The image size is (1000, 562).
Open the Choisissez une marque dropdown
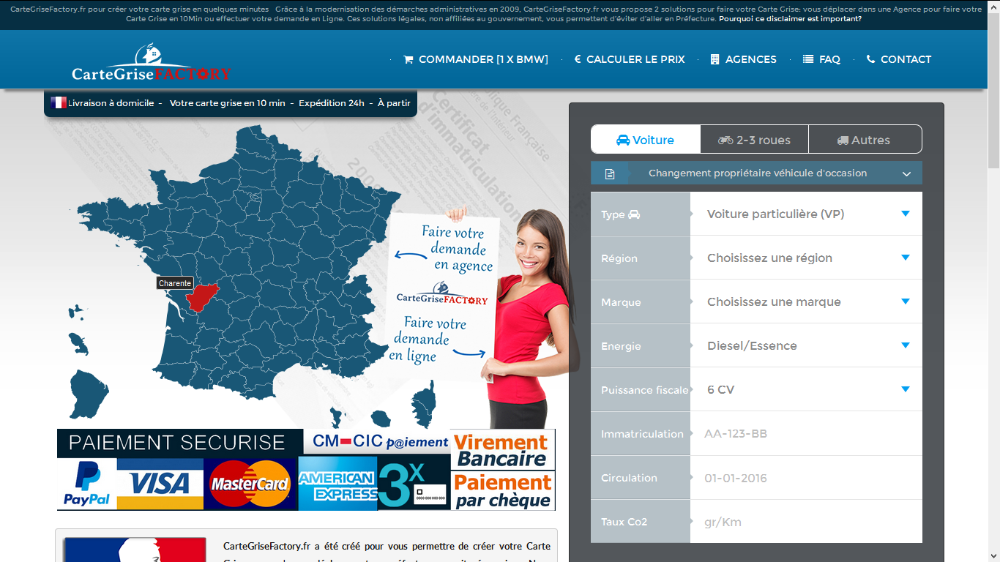coord(806,301)
